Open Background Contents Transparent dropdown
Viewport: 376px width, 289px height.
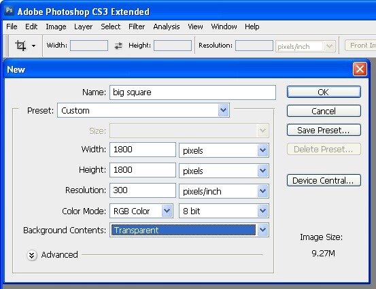(189, 230)
